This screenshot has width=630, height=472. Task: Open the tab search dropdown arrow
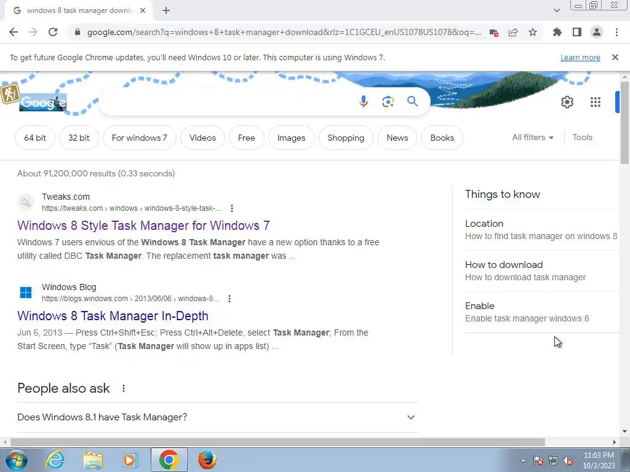click(556, 11)
